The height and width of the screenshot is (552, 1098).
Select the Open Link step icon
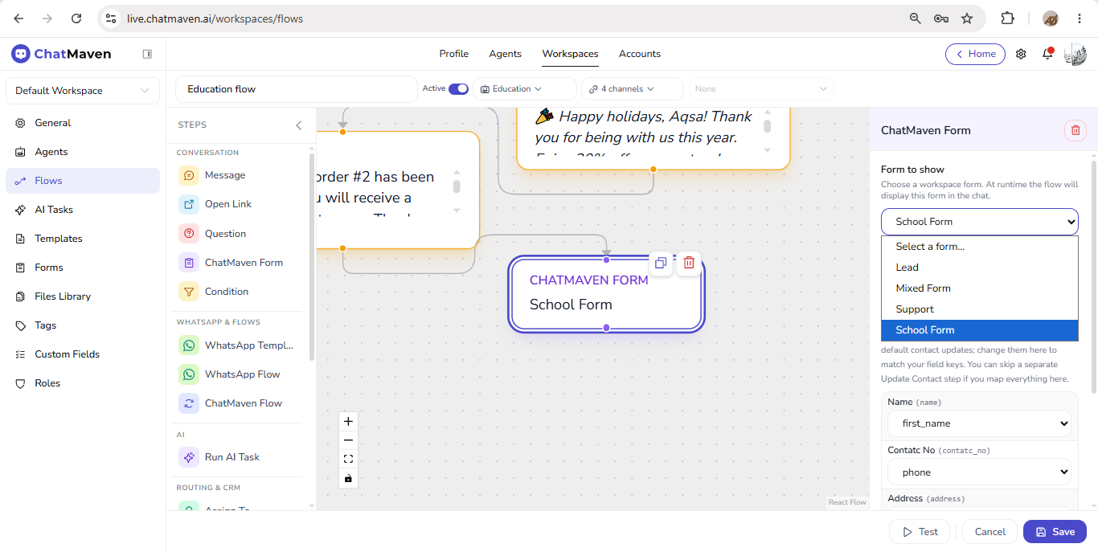189,204
